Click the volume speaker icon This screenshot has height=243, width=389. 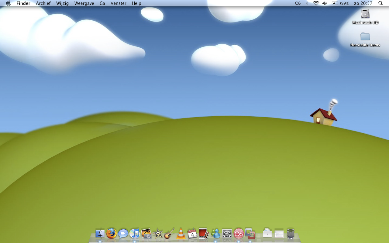(x=325, y=3)
